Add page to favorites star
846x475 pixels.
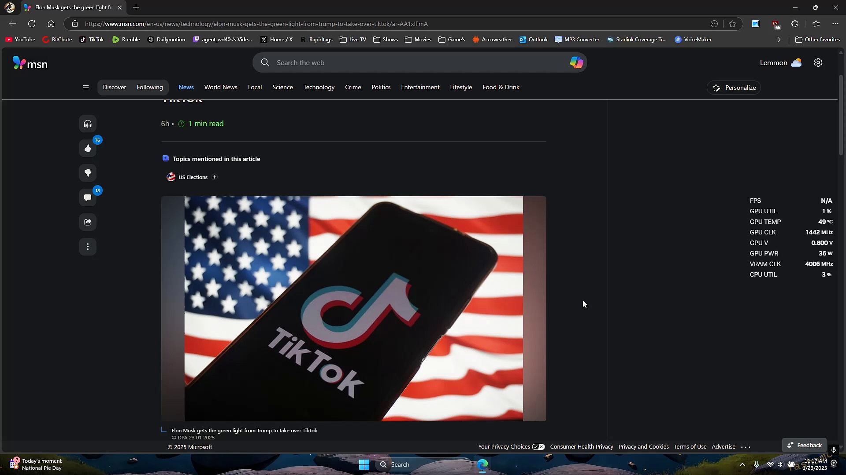coord(732,24)
